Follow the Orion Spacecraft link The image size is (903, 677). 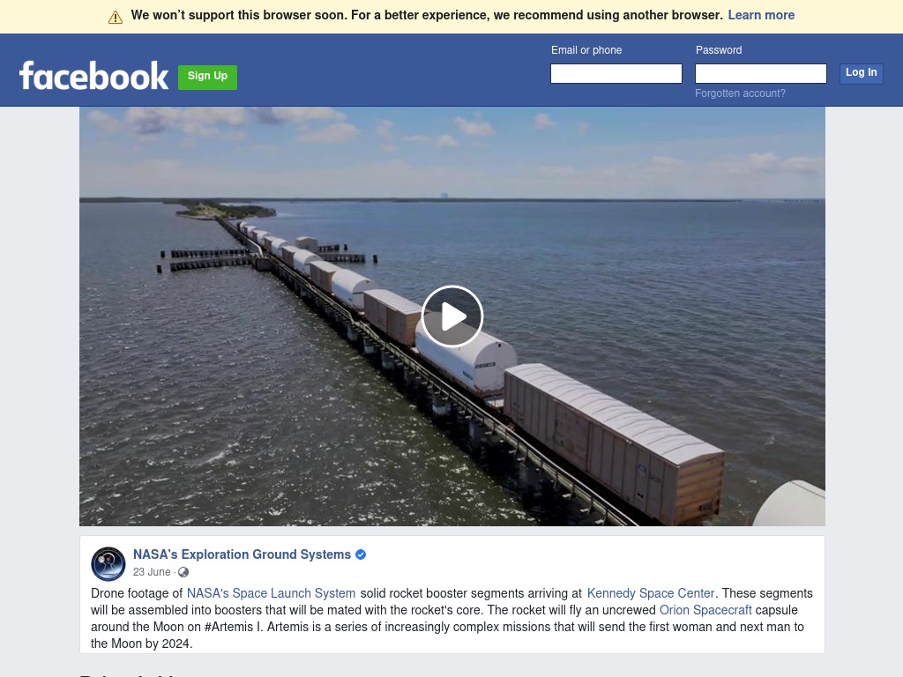click(x=705, y=610)
